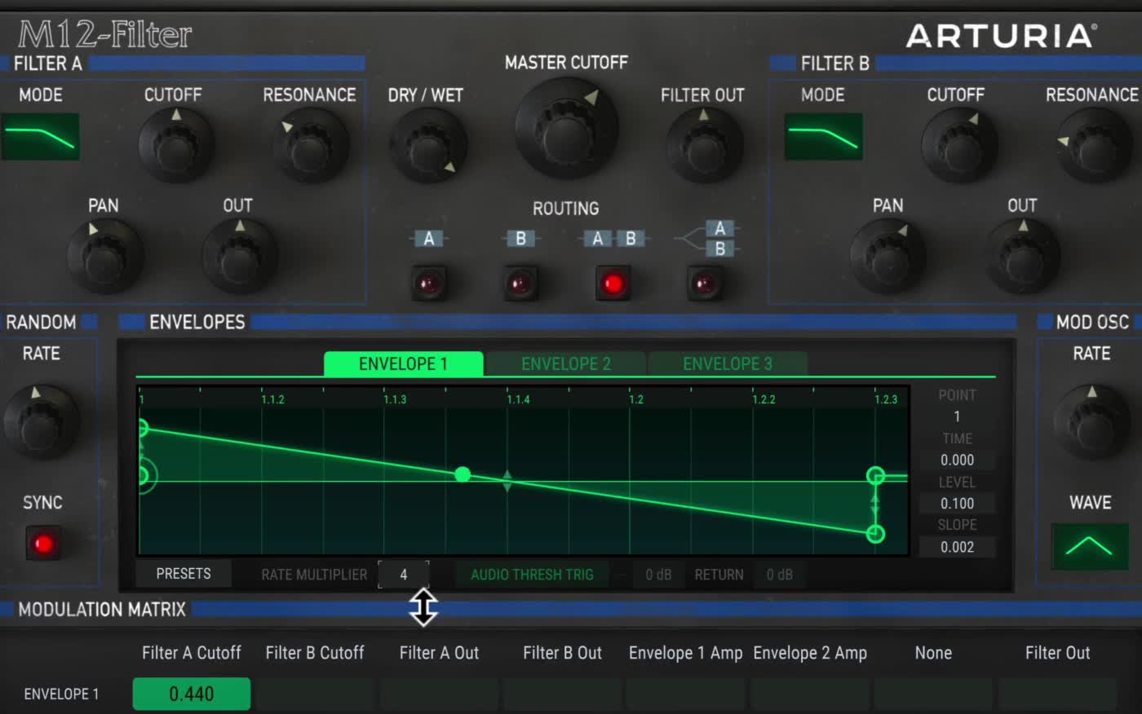The image size is (1142, 714).
Task: Click Filter A CUTOFF knob
Action: [x=176, y=145]
